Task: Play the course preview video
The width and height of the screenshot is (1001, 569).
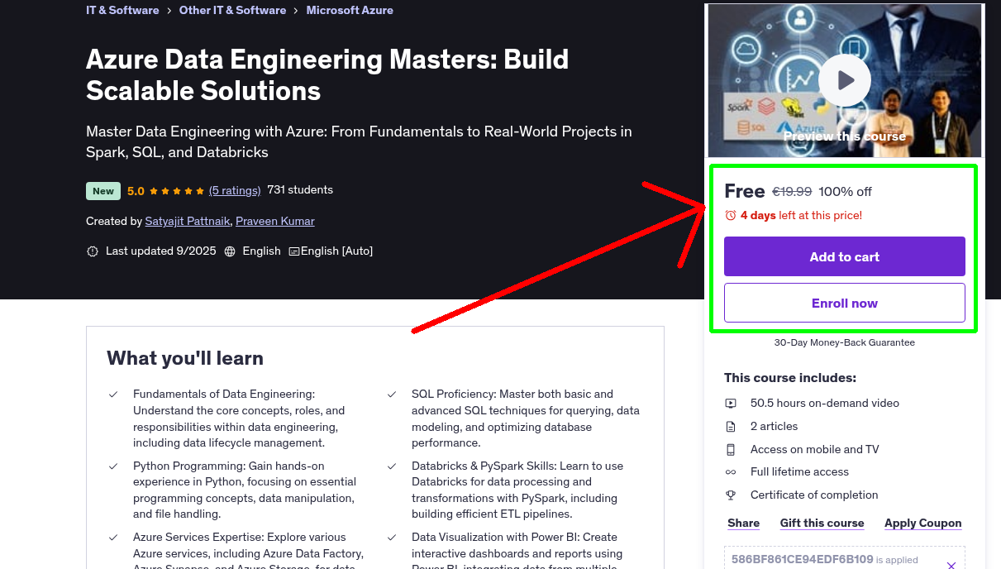Action: click(x=845, y=80)
